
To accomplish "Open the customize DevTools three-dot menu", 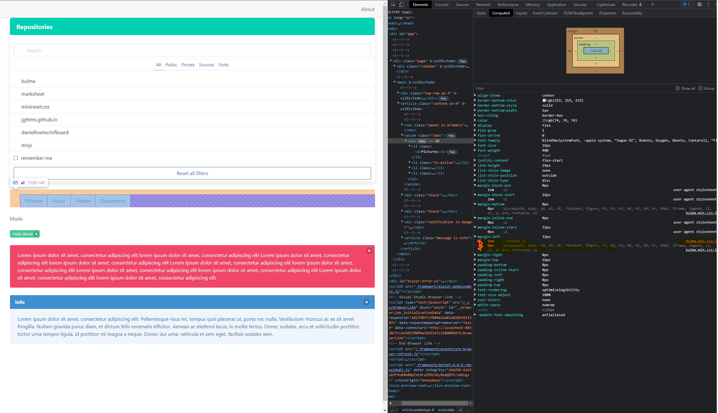I will (708, 4).
